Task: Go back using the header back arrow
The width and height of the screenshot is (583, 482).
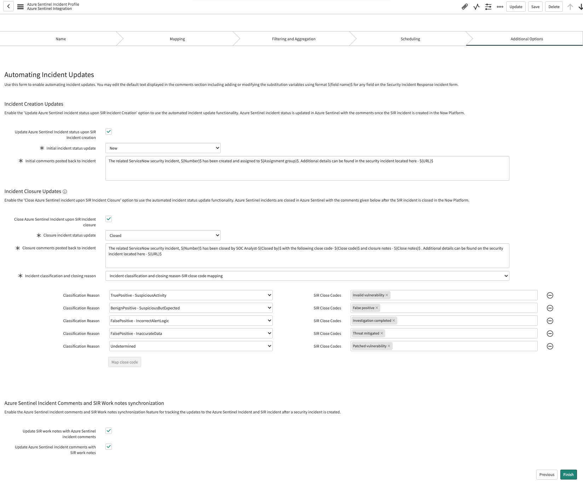Action: tap(8, 6)
